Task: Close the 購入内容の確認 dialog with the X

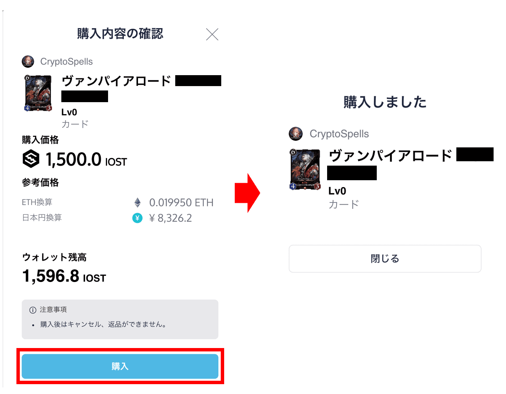Action: pyautogui.click(x=212, y=34)
